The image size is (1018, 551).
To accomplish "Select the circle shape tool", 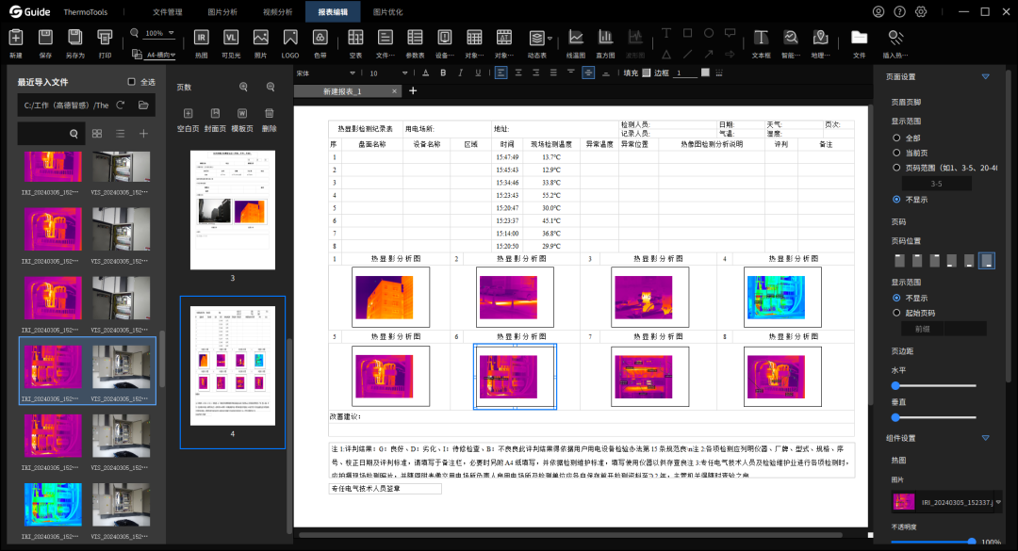I will click(709, 32).
